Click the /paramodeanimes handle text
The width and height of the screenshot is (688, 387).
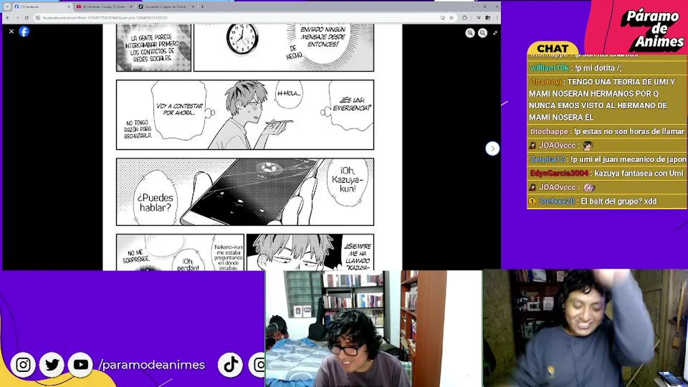click(152, 365)
